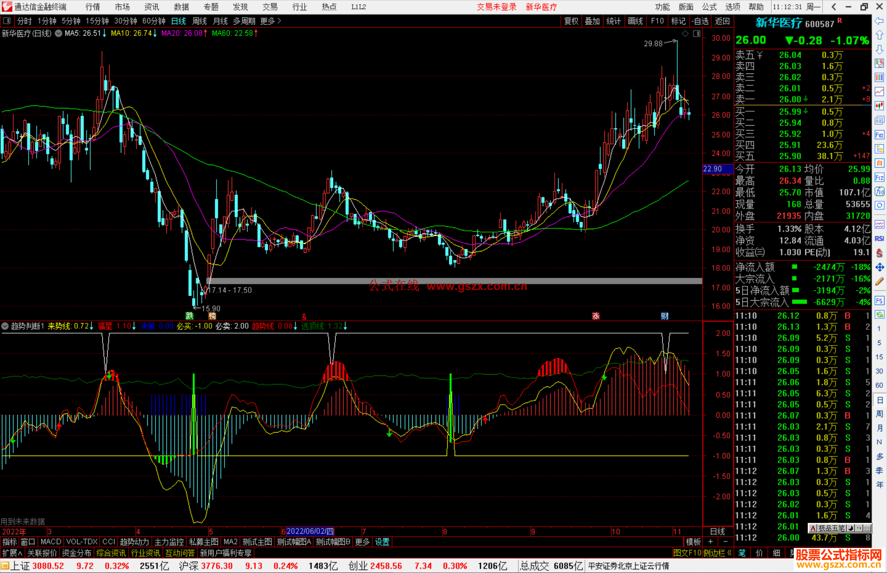Switch to the 主力监控 indicator tab

click(169, 542)
